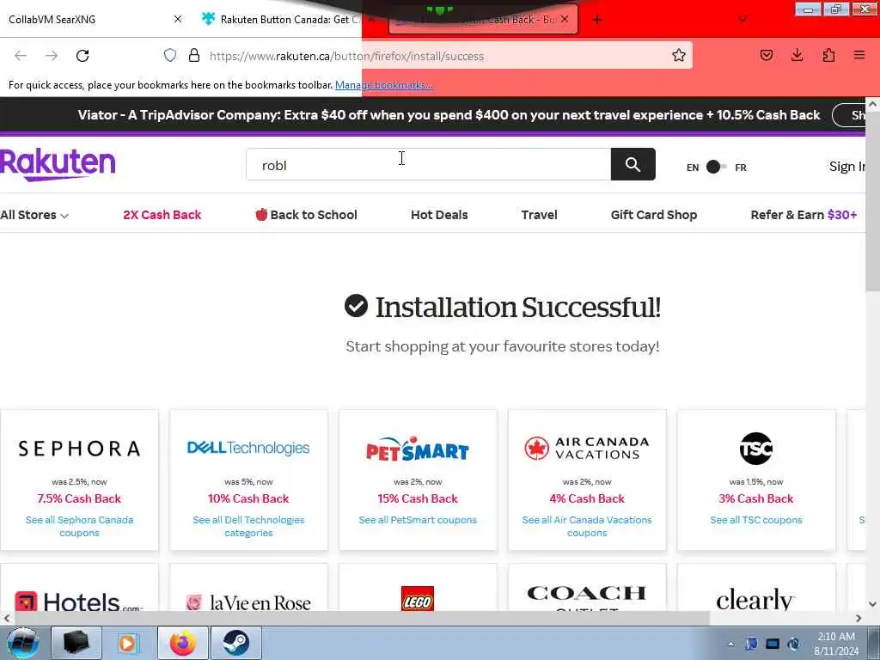Click the Rakuten logo

[x=58, y=164]
